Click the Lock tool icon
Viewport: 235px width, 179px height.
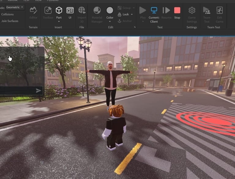[119, 14]
